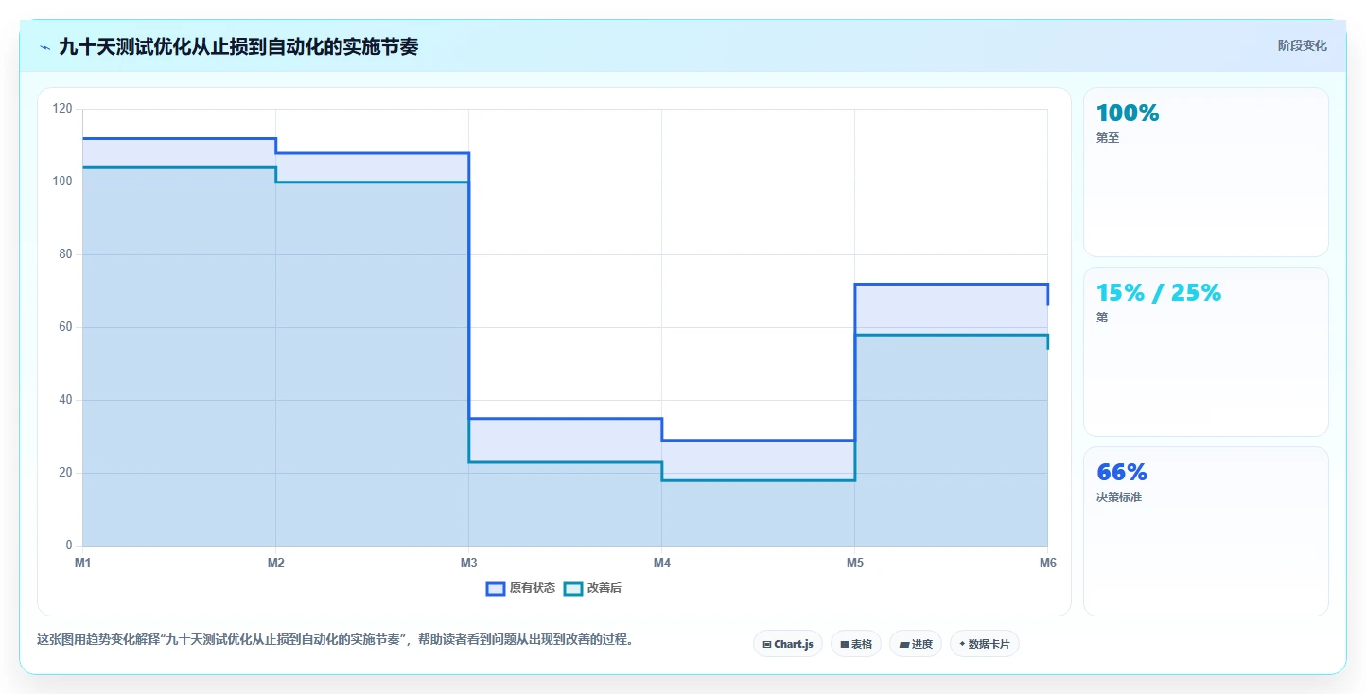Click the 决策标准 caption text

point(1119,497)
